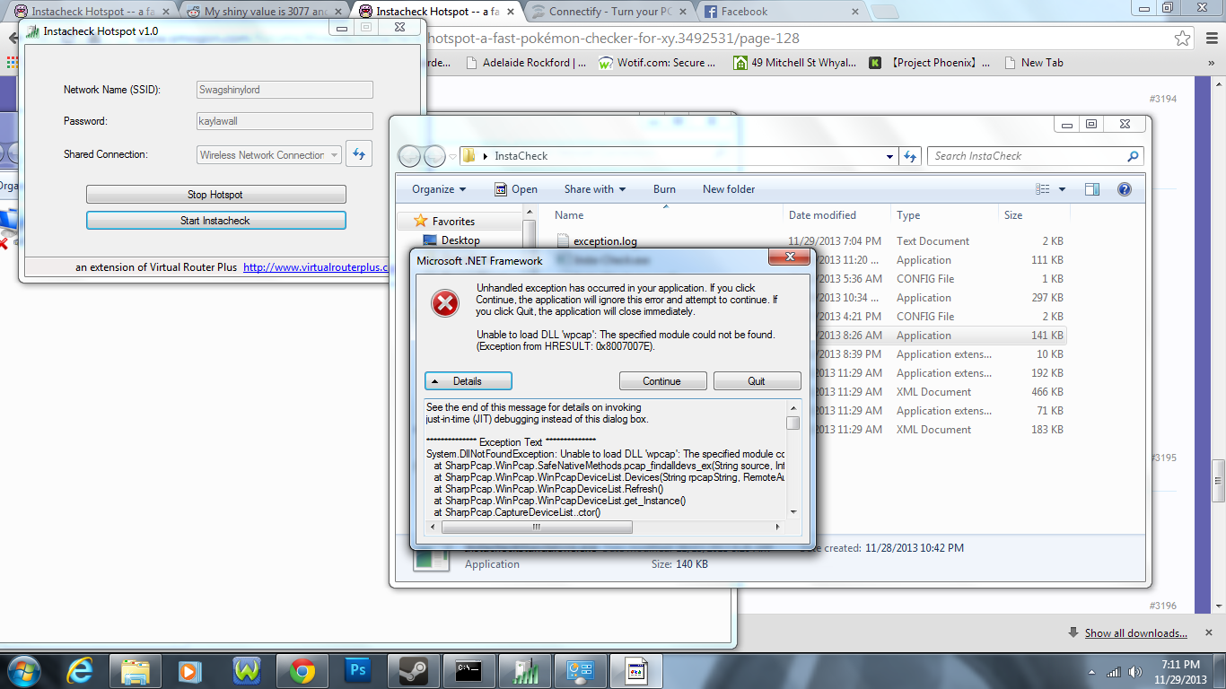Image resolution: width=1226 pixels, height=689 pixels.
Task: Switch to the reddit 'My shiny value' tab
Action: 265,12
